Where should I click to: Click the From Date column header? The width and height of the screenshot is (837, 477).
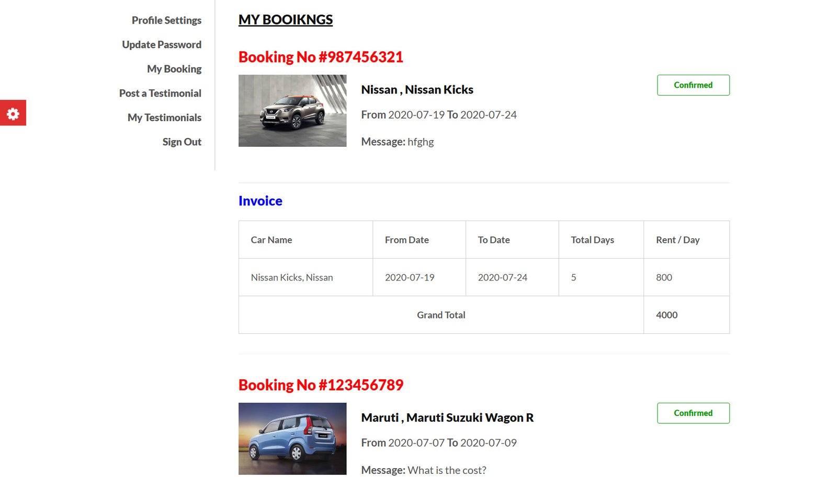pos(419,240)
